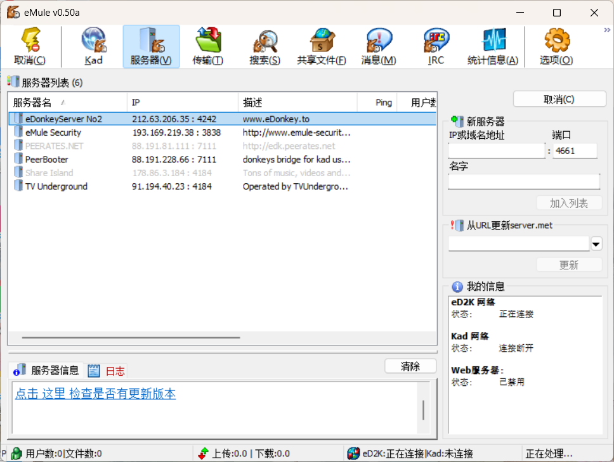Select the 服务器(V) servers toolbar icon
This screenshot has width=614, height=462.
pyautogui.click(x=151, y=46)
